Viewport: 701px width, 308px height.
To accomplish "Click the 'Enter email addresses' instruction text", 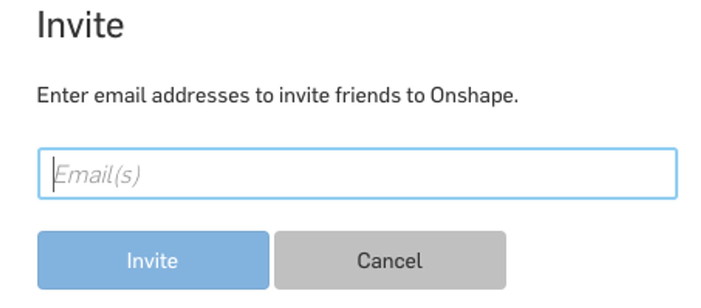I will coord(277,96).
